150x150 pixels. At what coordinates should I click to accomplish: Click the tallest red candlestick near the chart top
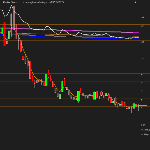click(x=14, y=18)
